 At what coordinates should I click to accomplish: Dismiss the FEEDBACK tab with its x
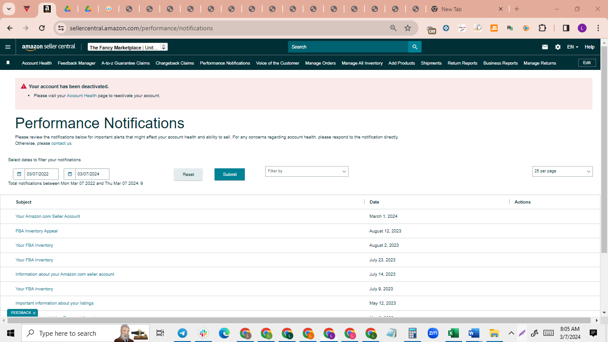(34, 313)
